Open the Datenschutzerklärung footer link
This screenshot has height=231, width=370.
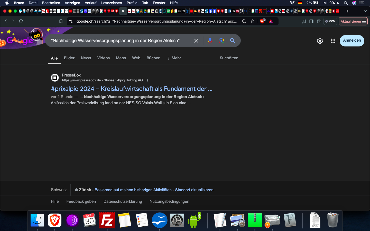(x=123, y=201)
